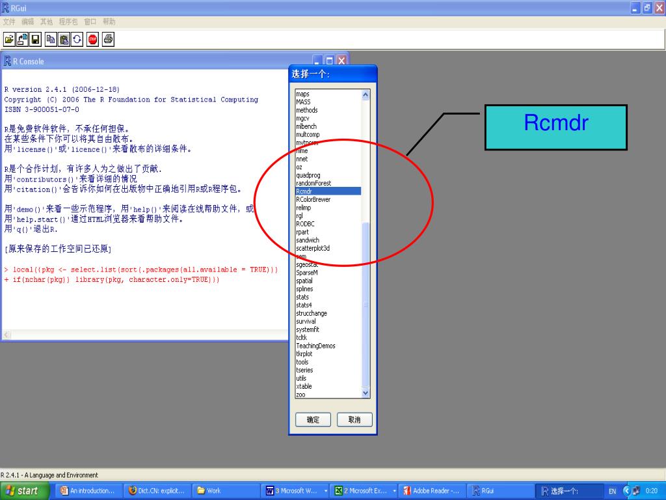Click the load workspace toolbar icon

click(x=23, y=40)
